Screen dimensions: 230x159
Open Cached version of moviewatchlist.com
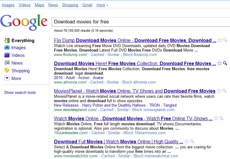(108, 156)
